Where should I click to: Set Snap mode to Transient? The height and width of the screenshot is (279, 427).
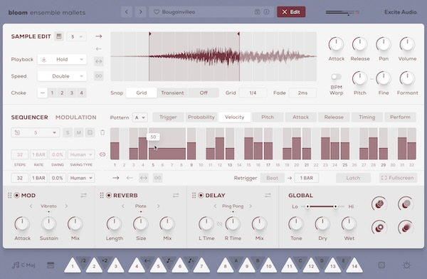tap(172, 93)
